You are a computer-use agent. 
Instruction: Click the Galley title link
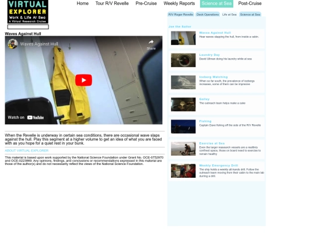(204, 99)
